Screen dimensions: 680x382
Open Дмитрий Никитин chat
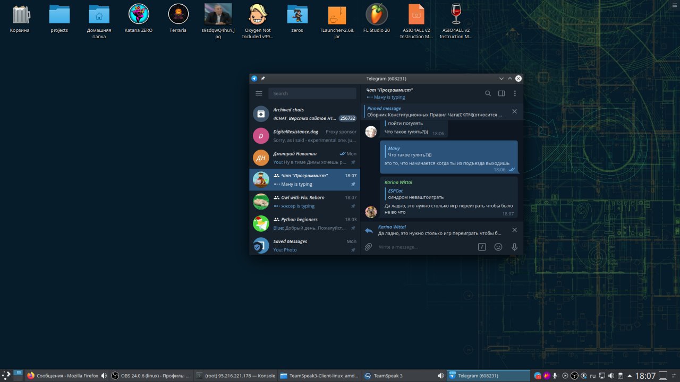304,158
